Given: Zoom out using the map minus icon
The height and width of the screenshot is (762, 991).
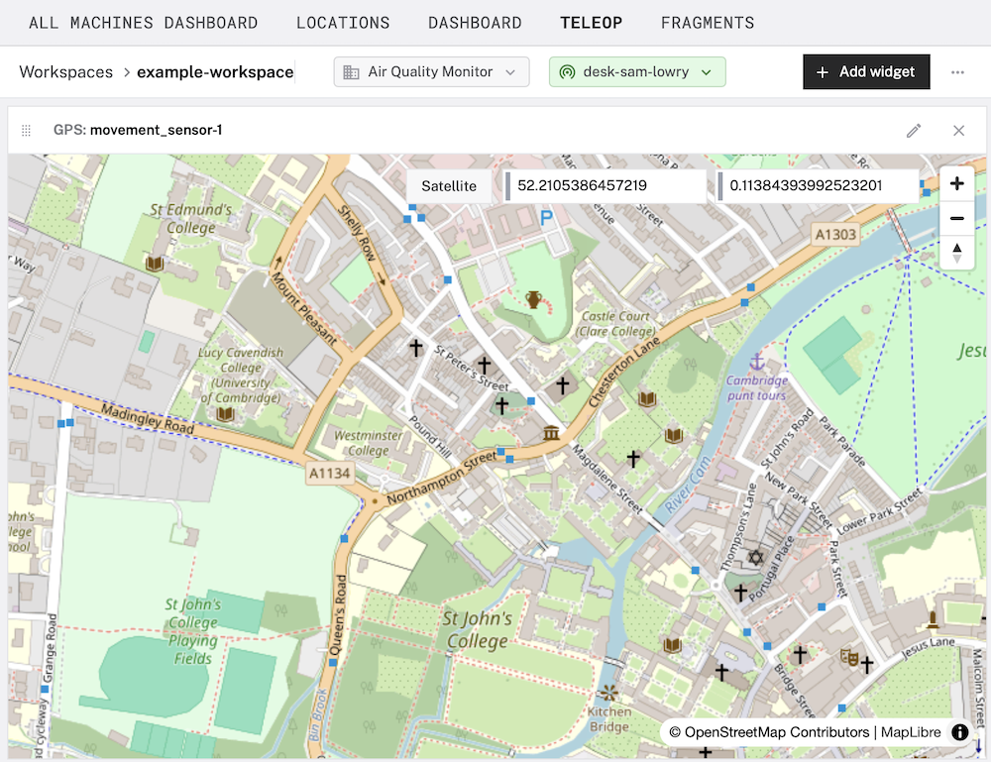Looking at the screenshot, I should [957, 218].
